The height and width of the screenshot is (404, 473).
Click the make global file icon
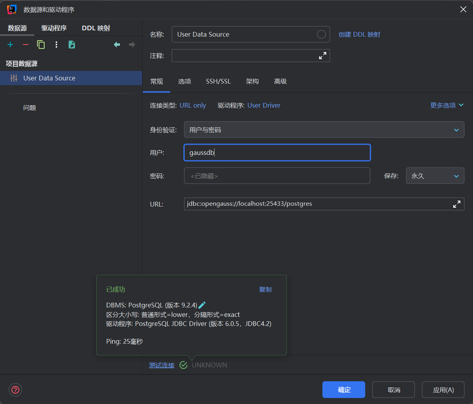coord(72,45)
